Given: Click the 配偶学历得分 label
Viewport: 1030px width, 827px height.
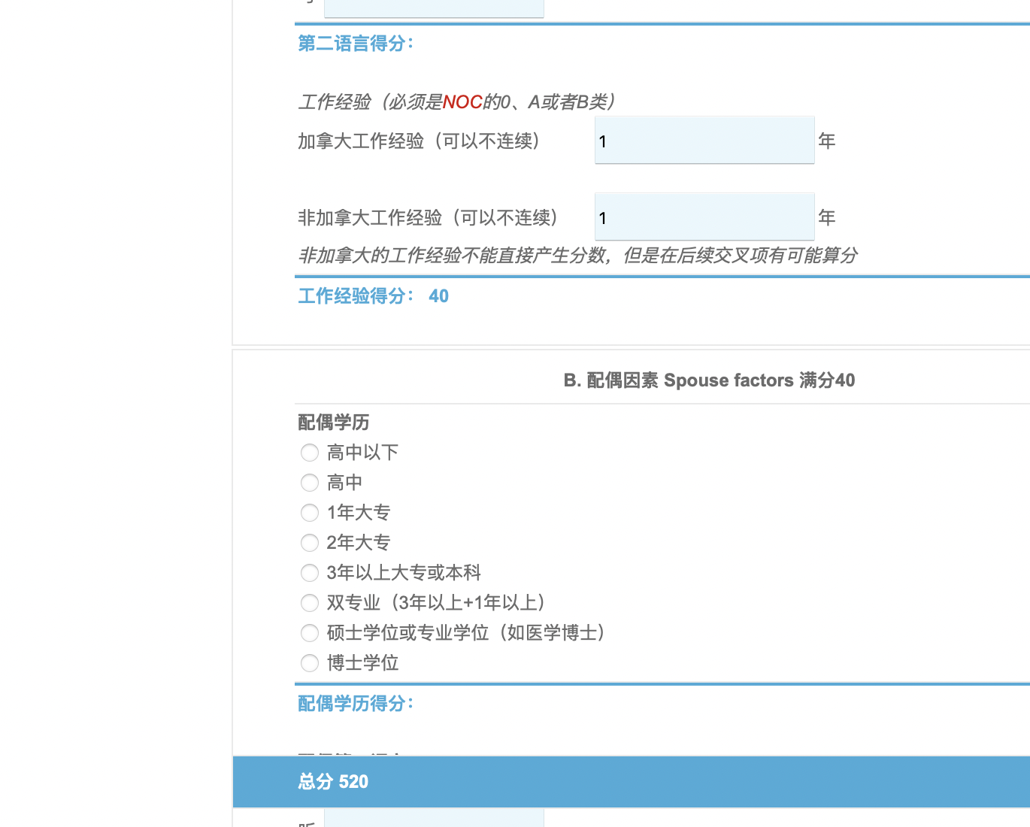Looking at the screenshot, I should (x=356, y=704).
